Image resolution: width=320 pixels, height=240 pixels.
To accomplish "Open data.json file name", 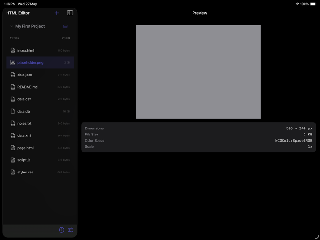I will [25, 75].
